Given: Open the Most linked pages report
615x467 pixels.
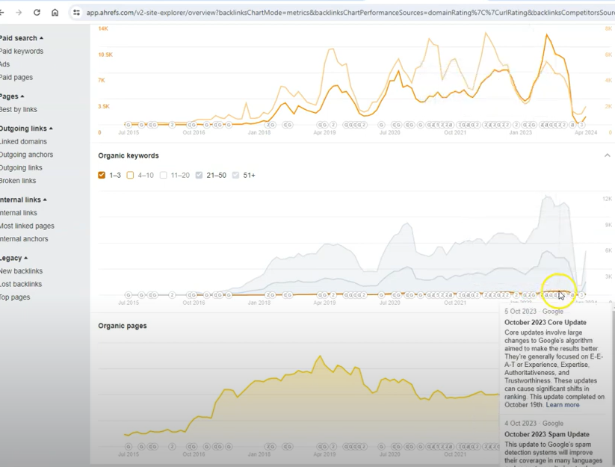Looking at the screenshot, I should 27,226.
